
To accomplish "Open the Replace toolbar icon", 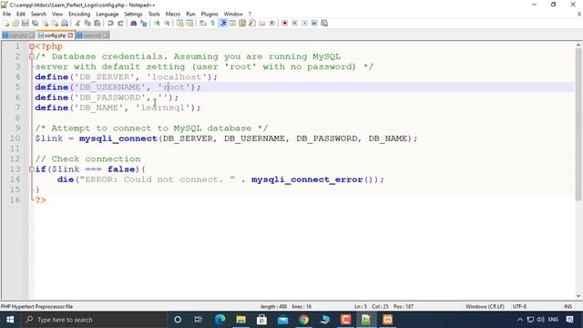I will [144, 23].
